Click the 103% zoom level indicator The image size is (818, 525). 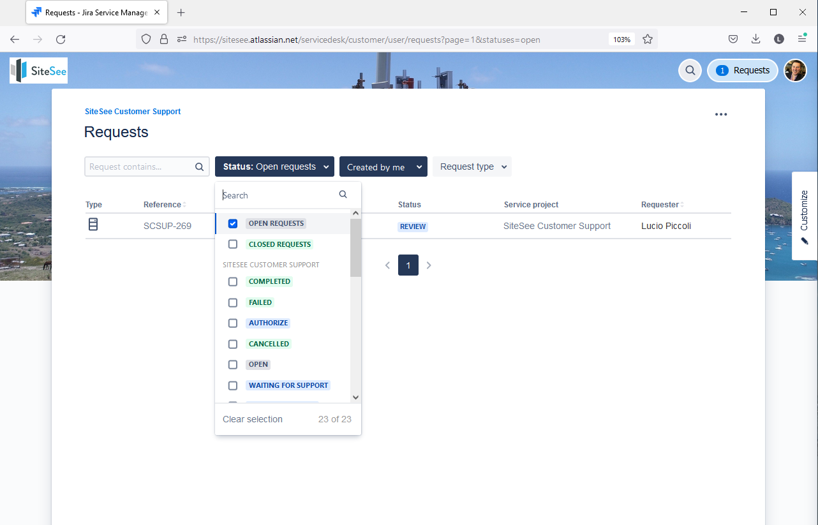click(621, 40)
